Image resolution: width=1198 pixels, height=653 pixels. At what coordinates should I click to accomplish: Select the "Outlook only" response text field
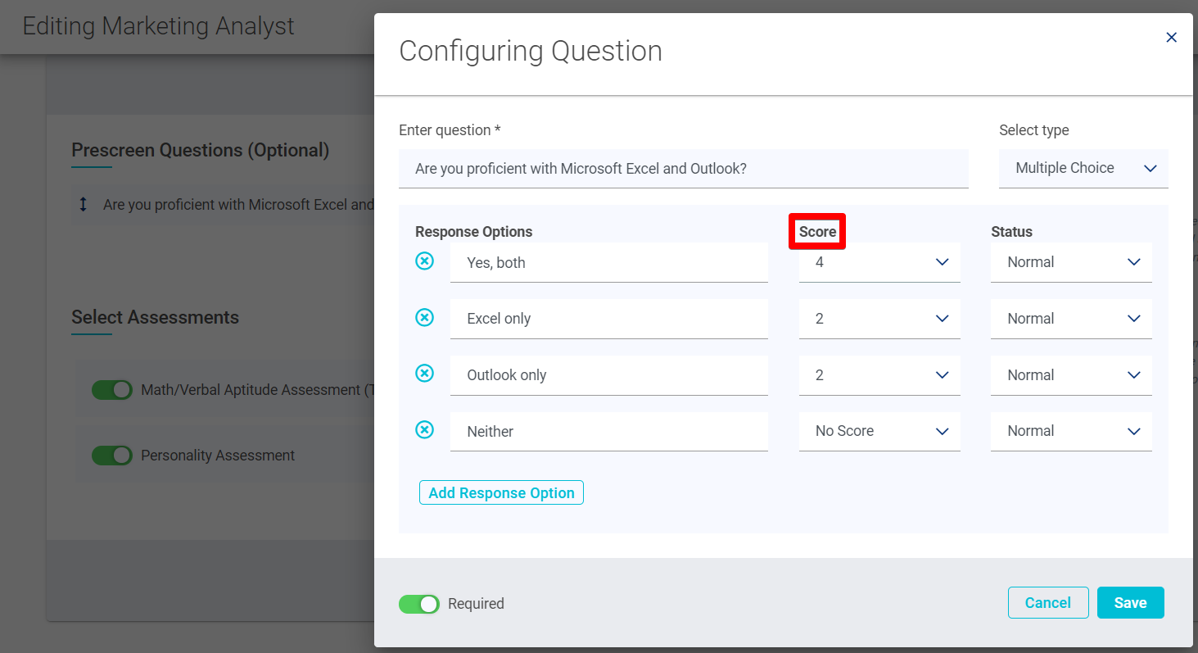tap(608, 374)
